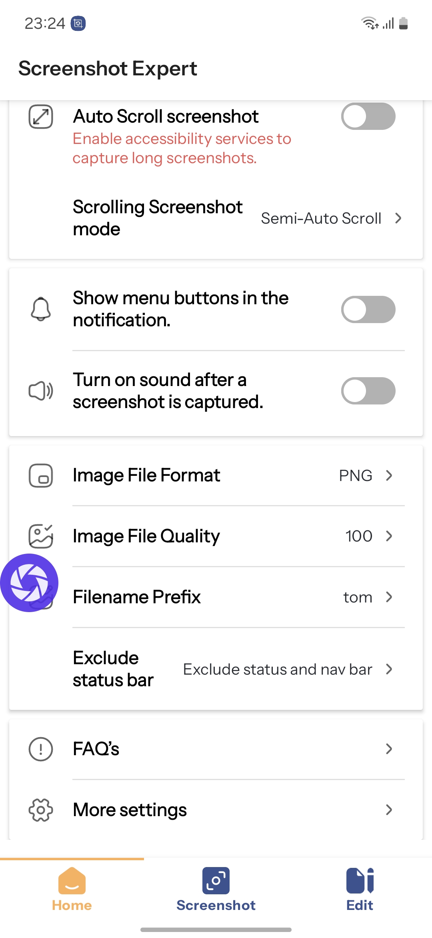Tap the FAQ's exclamation circle icon
The width and height of the screenshot is (432, 938).
click(41, 749)
